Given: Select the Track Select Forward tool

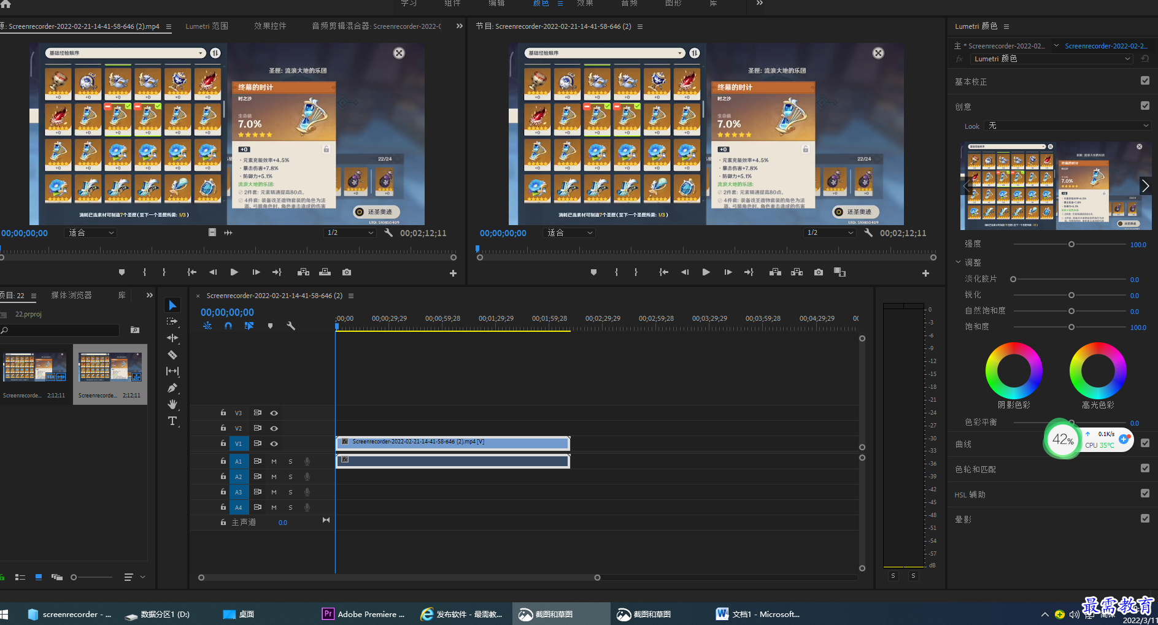Looking at the screenshot, I should pyautogui.click(x=172, y=321).
